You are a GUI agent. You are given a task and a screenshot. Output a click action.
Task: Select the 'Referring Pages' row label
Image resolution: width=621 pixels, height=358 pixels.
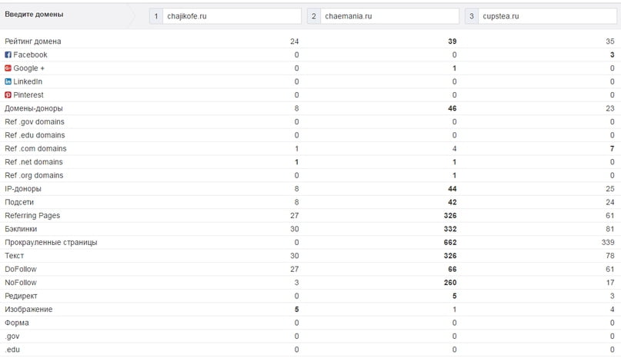(x=32, y=216)
